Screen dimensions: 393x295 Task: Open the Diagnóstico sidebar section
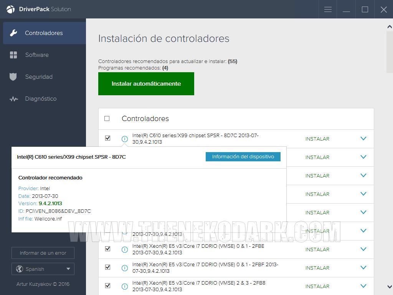(45, 99)
